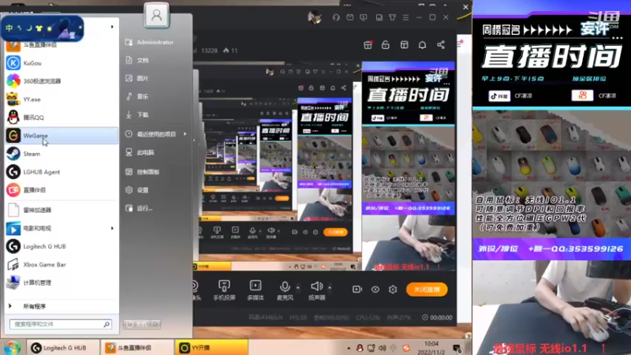The image size is (631, 355).
Task: Launch Xbox Game Bar from the start menu
Action: [62, 264]
